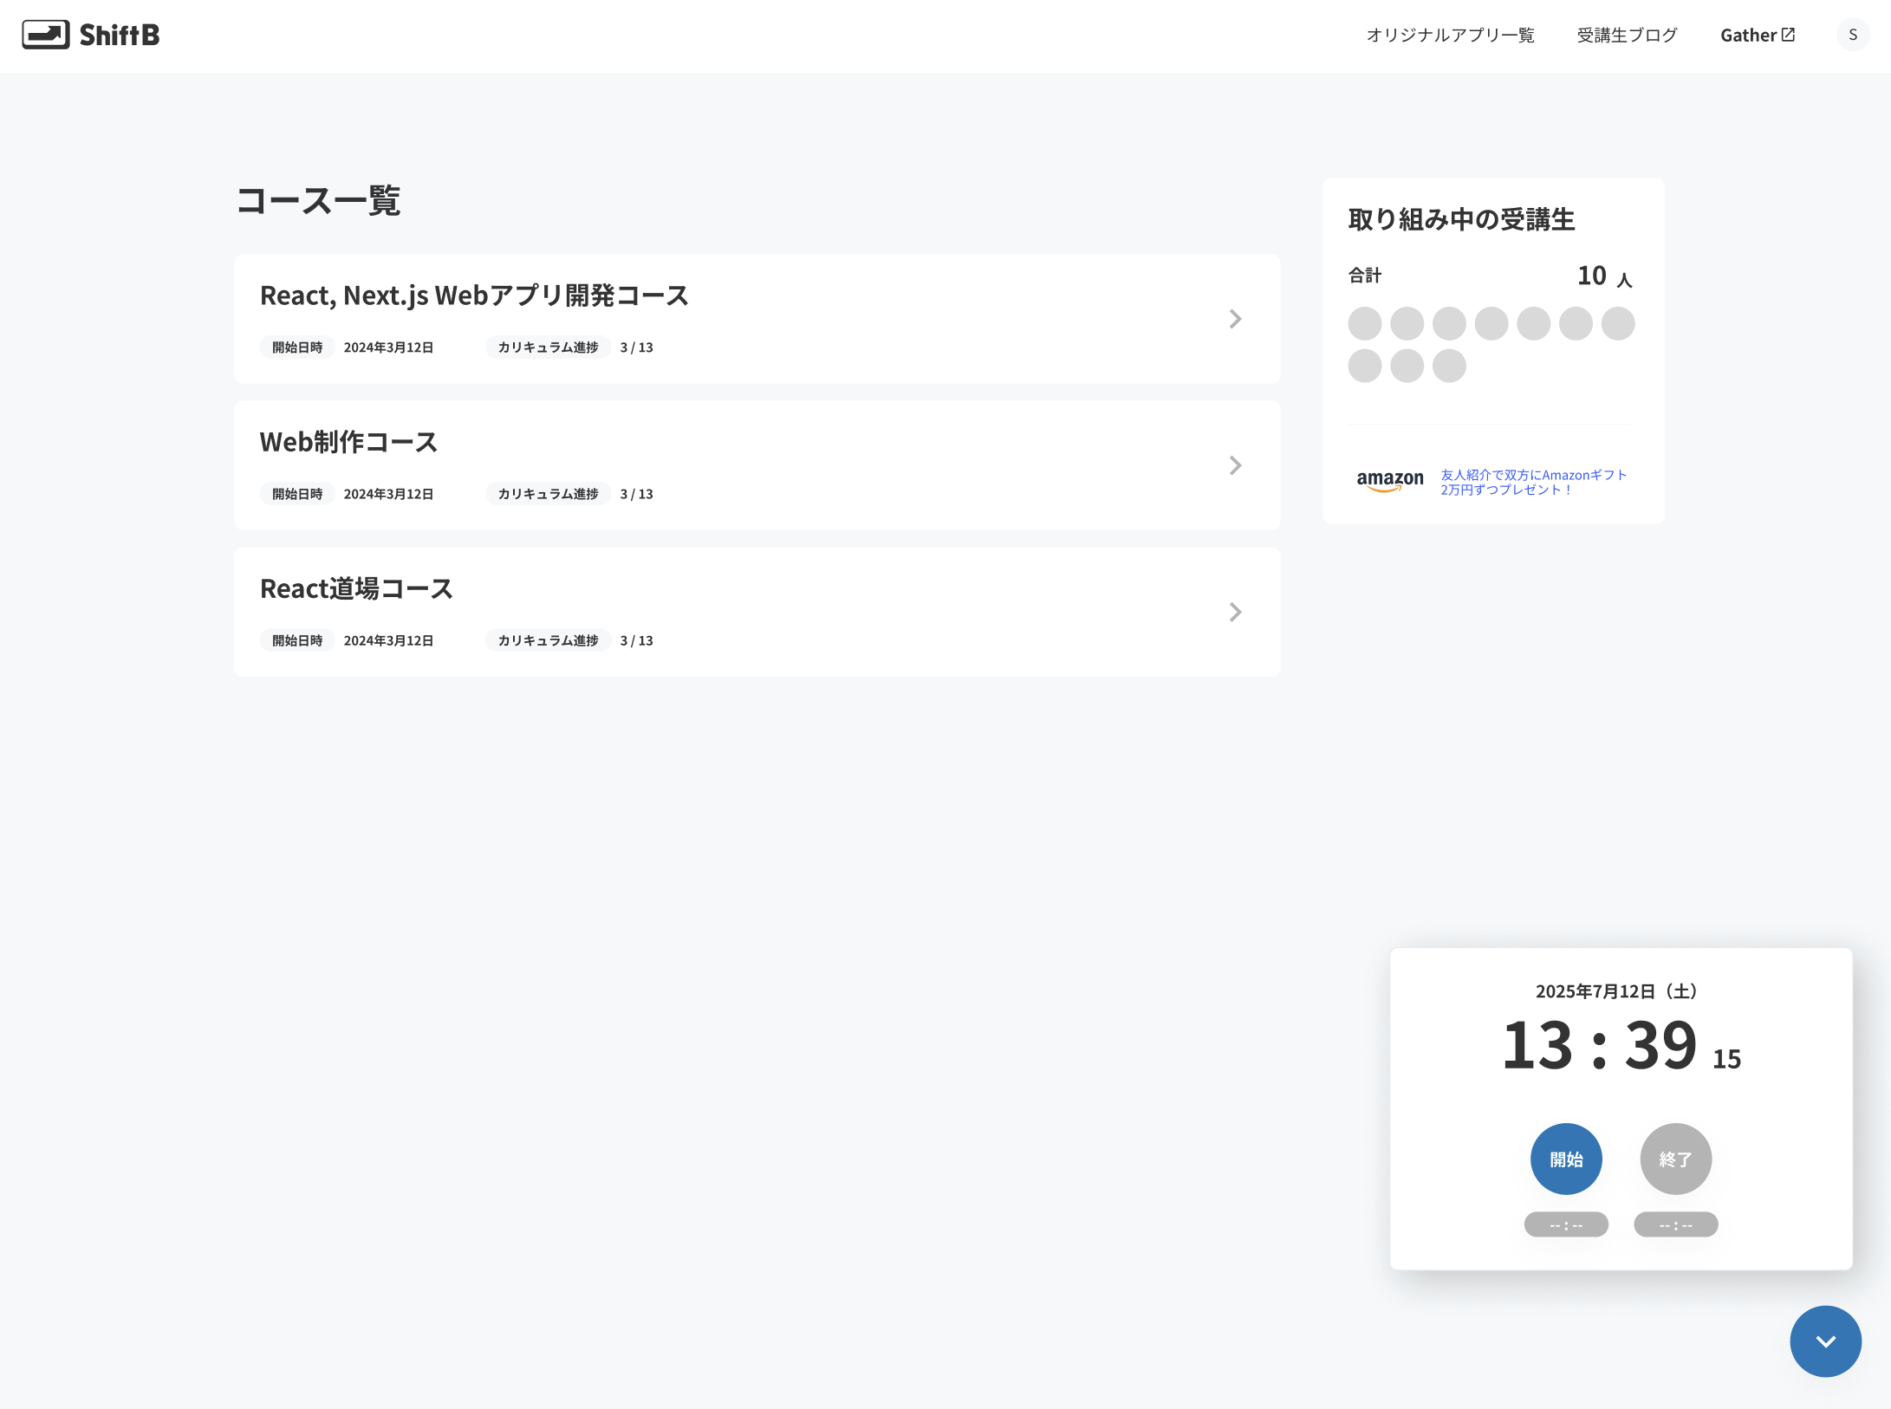Expand the React, Next.js Webアプリ開発コース card chevron
Viewport: 1891px width, 1409px height.
click(1235, 319)
